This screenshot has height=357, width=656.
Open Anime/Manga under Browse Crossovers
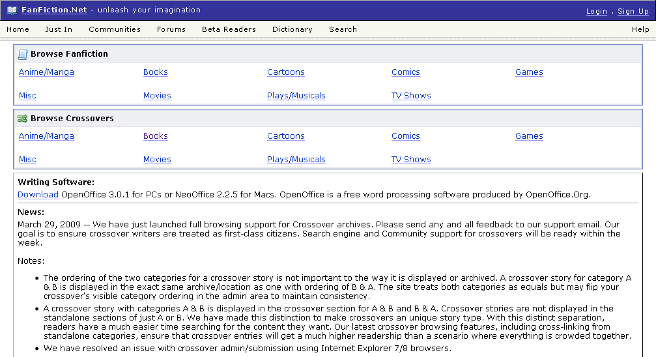[x=46, y=136]
